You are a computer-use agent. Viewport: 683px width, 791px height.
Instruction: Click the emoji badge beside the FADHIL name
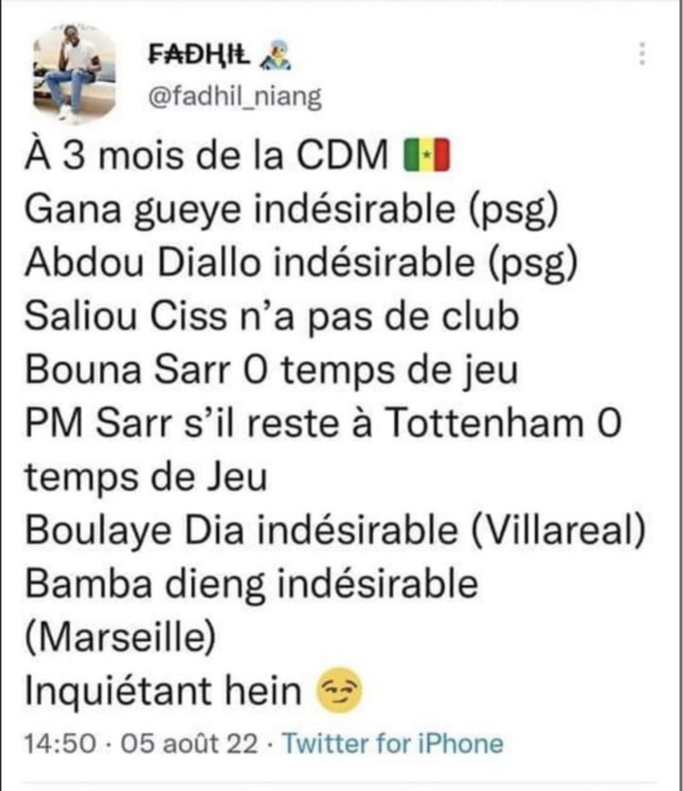[276, 56]
